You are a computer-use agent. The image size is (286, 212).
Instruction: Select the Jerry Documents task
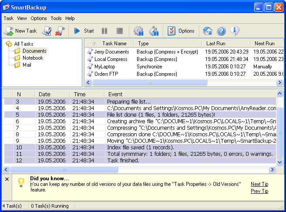coord(111,52)
